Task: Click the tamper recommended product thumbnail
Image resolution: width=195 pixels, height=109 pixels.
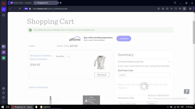Action: pyautogui.click(x=51, y=100)
